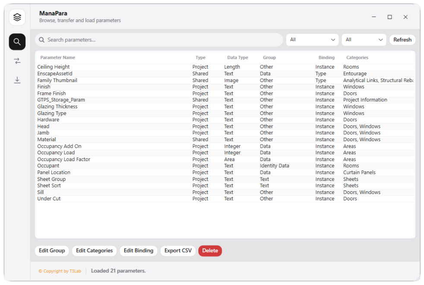Viewport: 424px width, 285px height.
Task: Select the GTPS_Storage_Param row
Action: tap(225, 100)
